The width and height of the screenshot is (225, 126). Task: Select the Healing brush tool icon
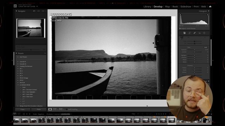pyautogui.click(x=194, y=33)
